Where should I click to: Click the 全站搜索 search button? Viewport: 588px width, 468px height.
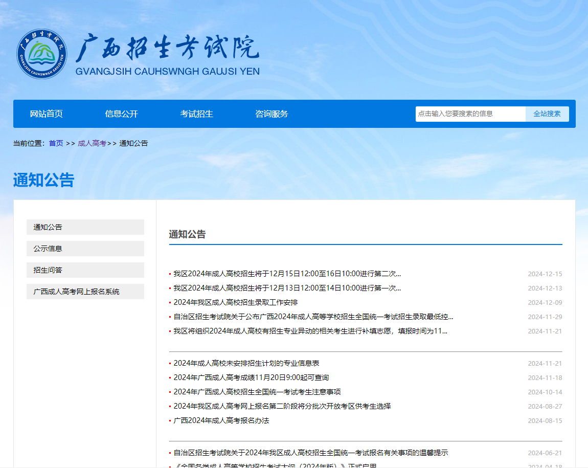point(547,114)
